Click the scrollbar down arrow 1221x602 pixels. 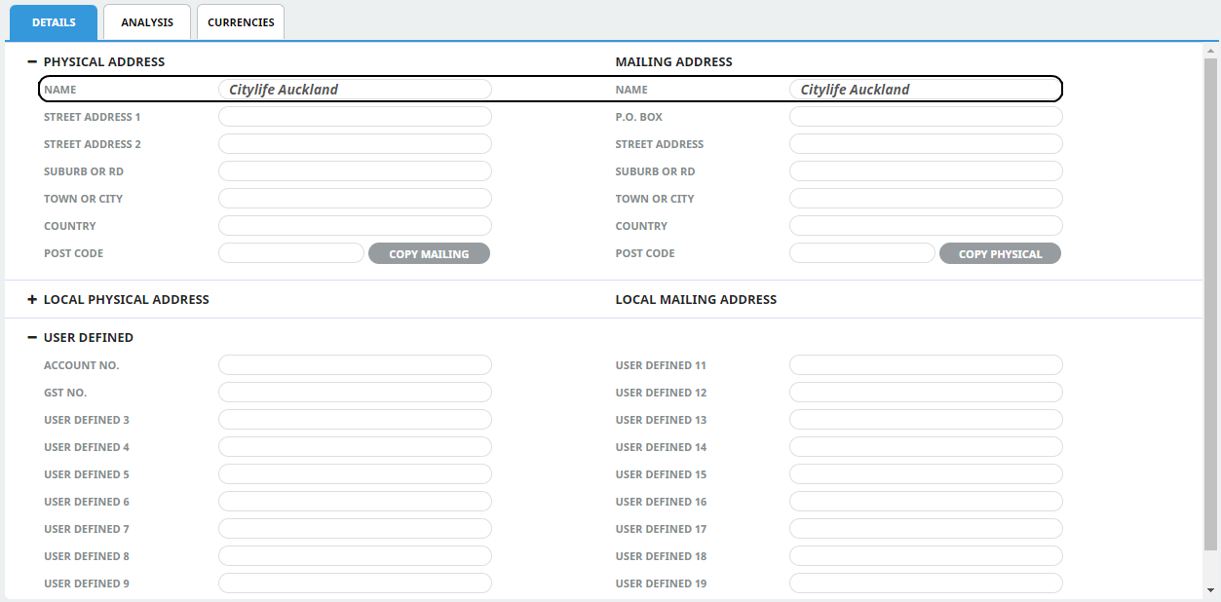click(x=1210, y=590)
